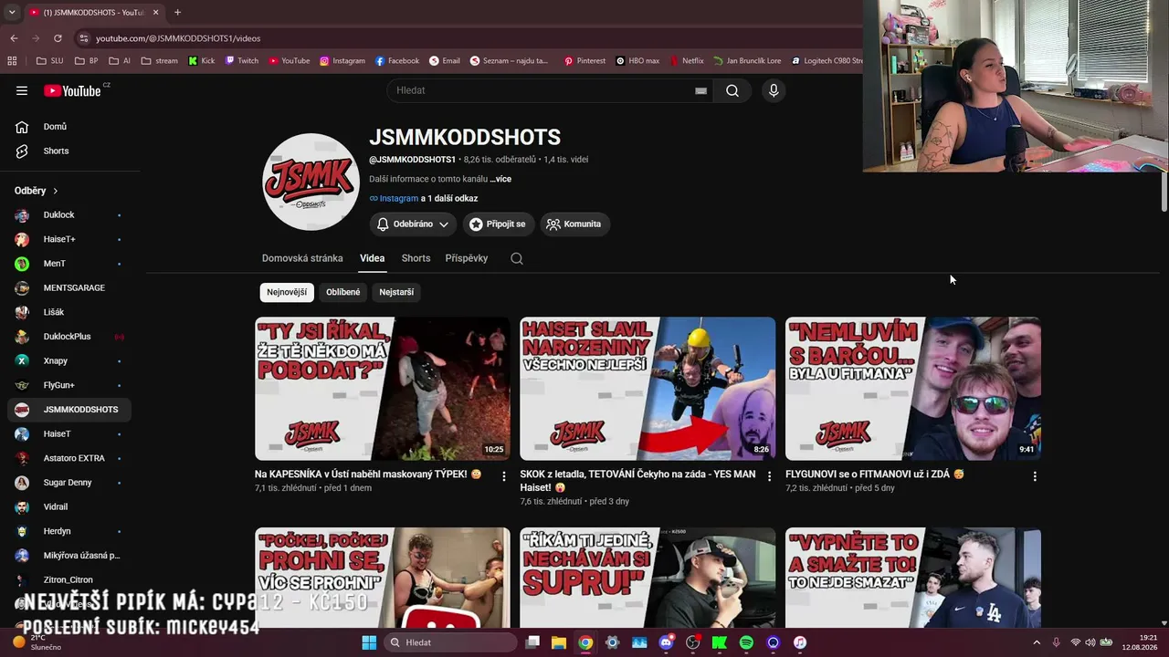Viewport: 1169px width, 657px height.
Task: Open Spotify from the taskbar
Action: [x=746, y=642]
